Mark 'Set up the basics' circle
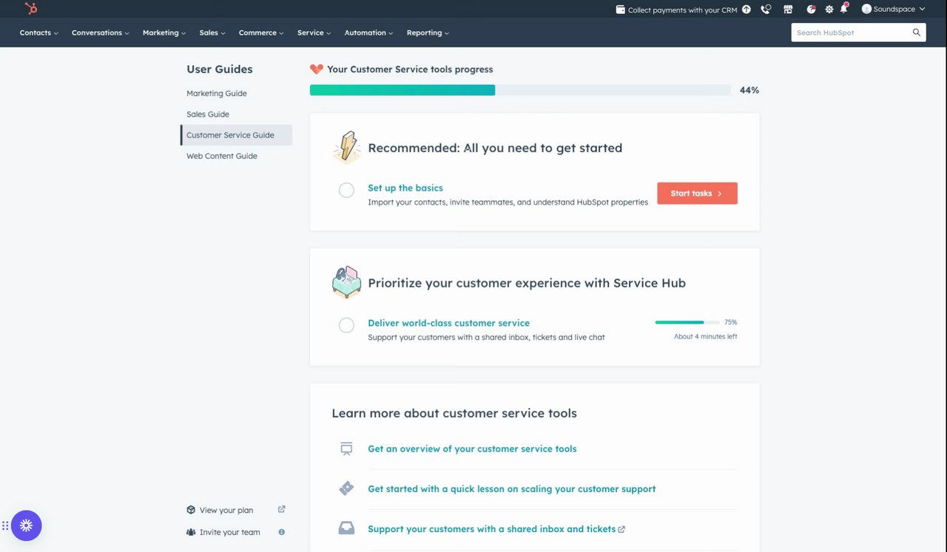This screenshot has height=552, width=947. 346,190
